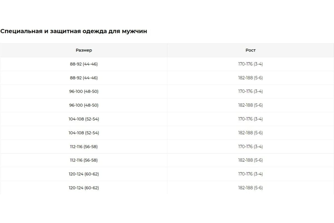Select first 104-108 (52-54) size cell
The image size is (334, 223).
[x=84, y=119]
